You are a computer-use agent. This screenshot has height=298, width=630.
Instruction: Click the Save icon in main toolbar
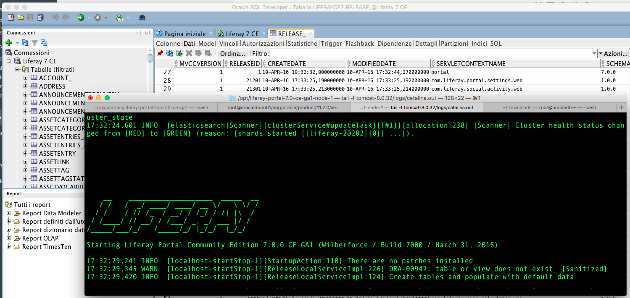(30, 18)
